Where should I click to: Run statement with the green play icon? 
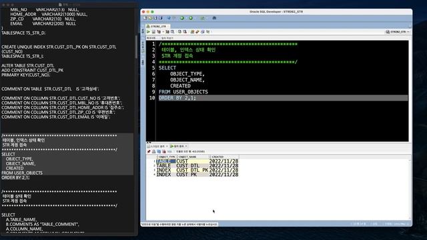point(148,31)
